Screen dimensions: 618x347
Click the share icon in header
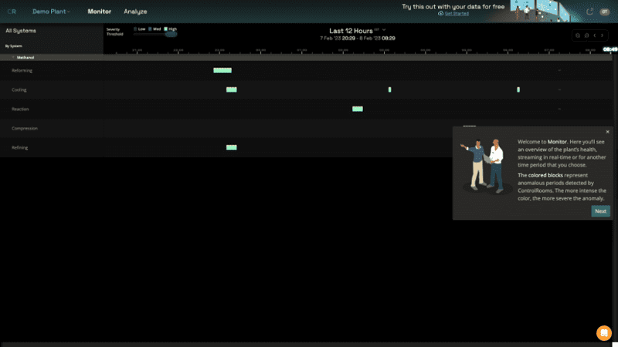[x=590, y=12]
